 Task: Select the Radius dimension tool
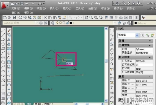tap(112, 50)
